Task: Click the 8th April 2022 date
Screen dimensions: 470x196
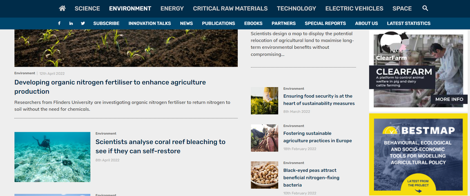Action: [x=107, y=160]
